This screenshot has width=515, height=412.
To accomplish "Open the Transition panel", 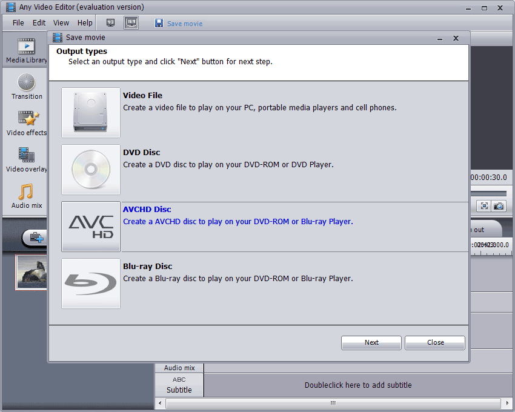I will [27, 87].
